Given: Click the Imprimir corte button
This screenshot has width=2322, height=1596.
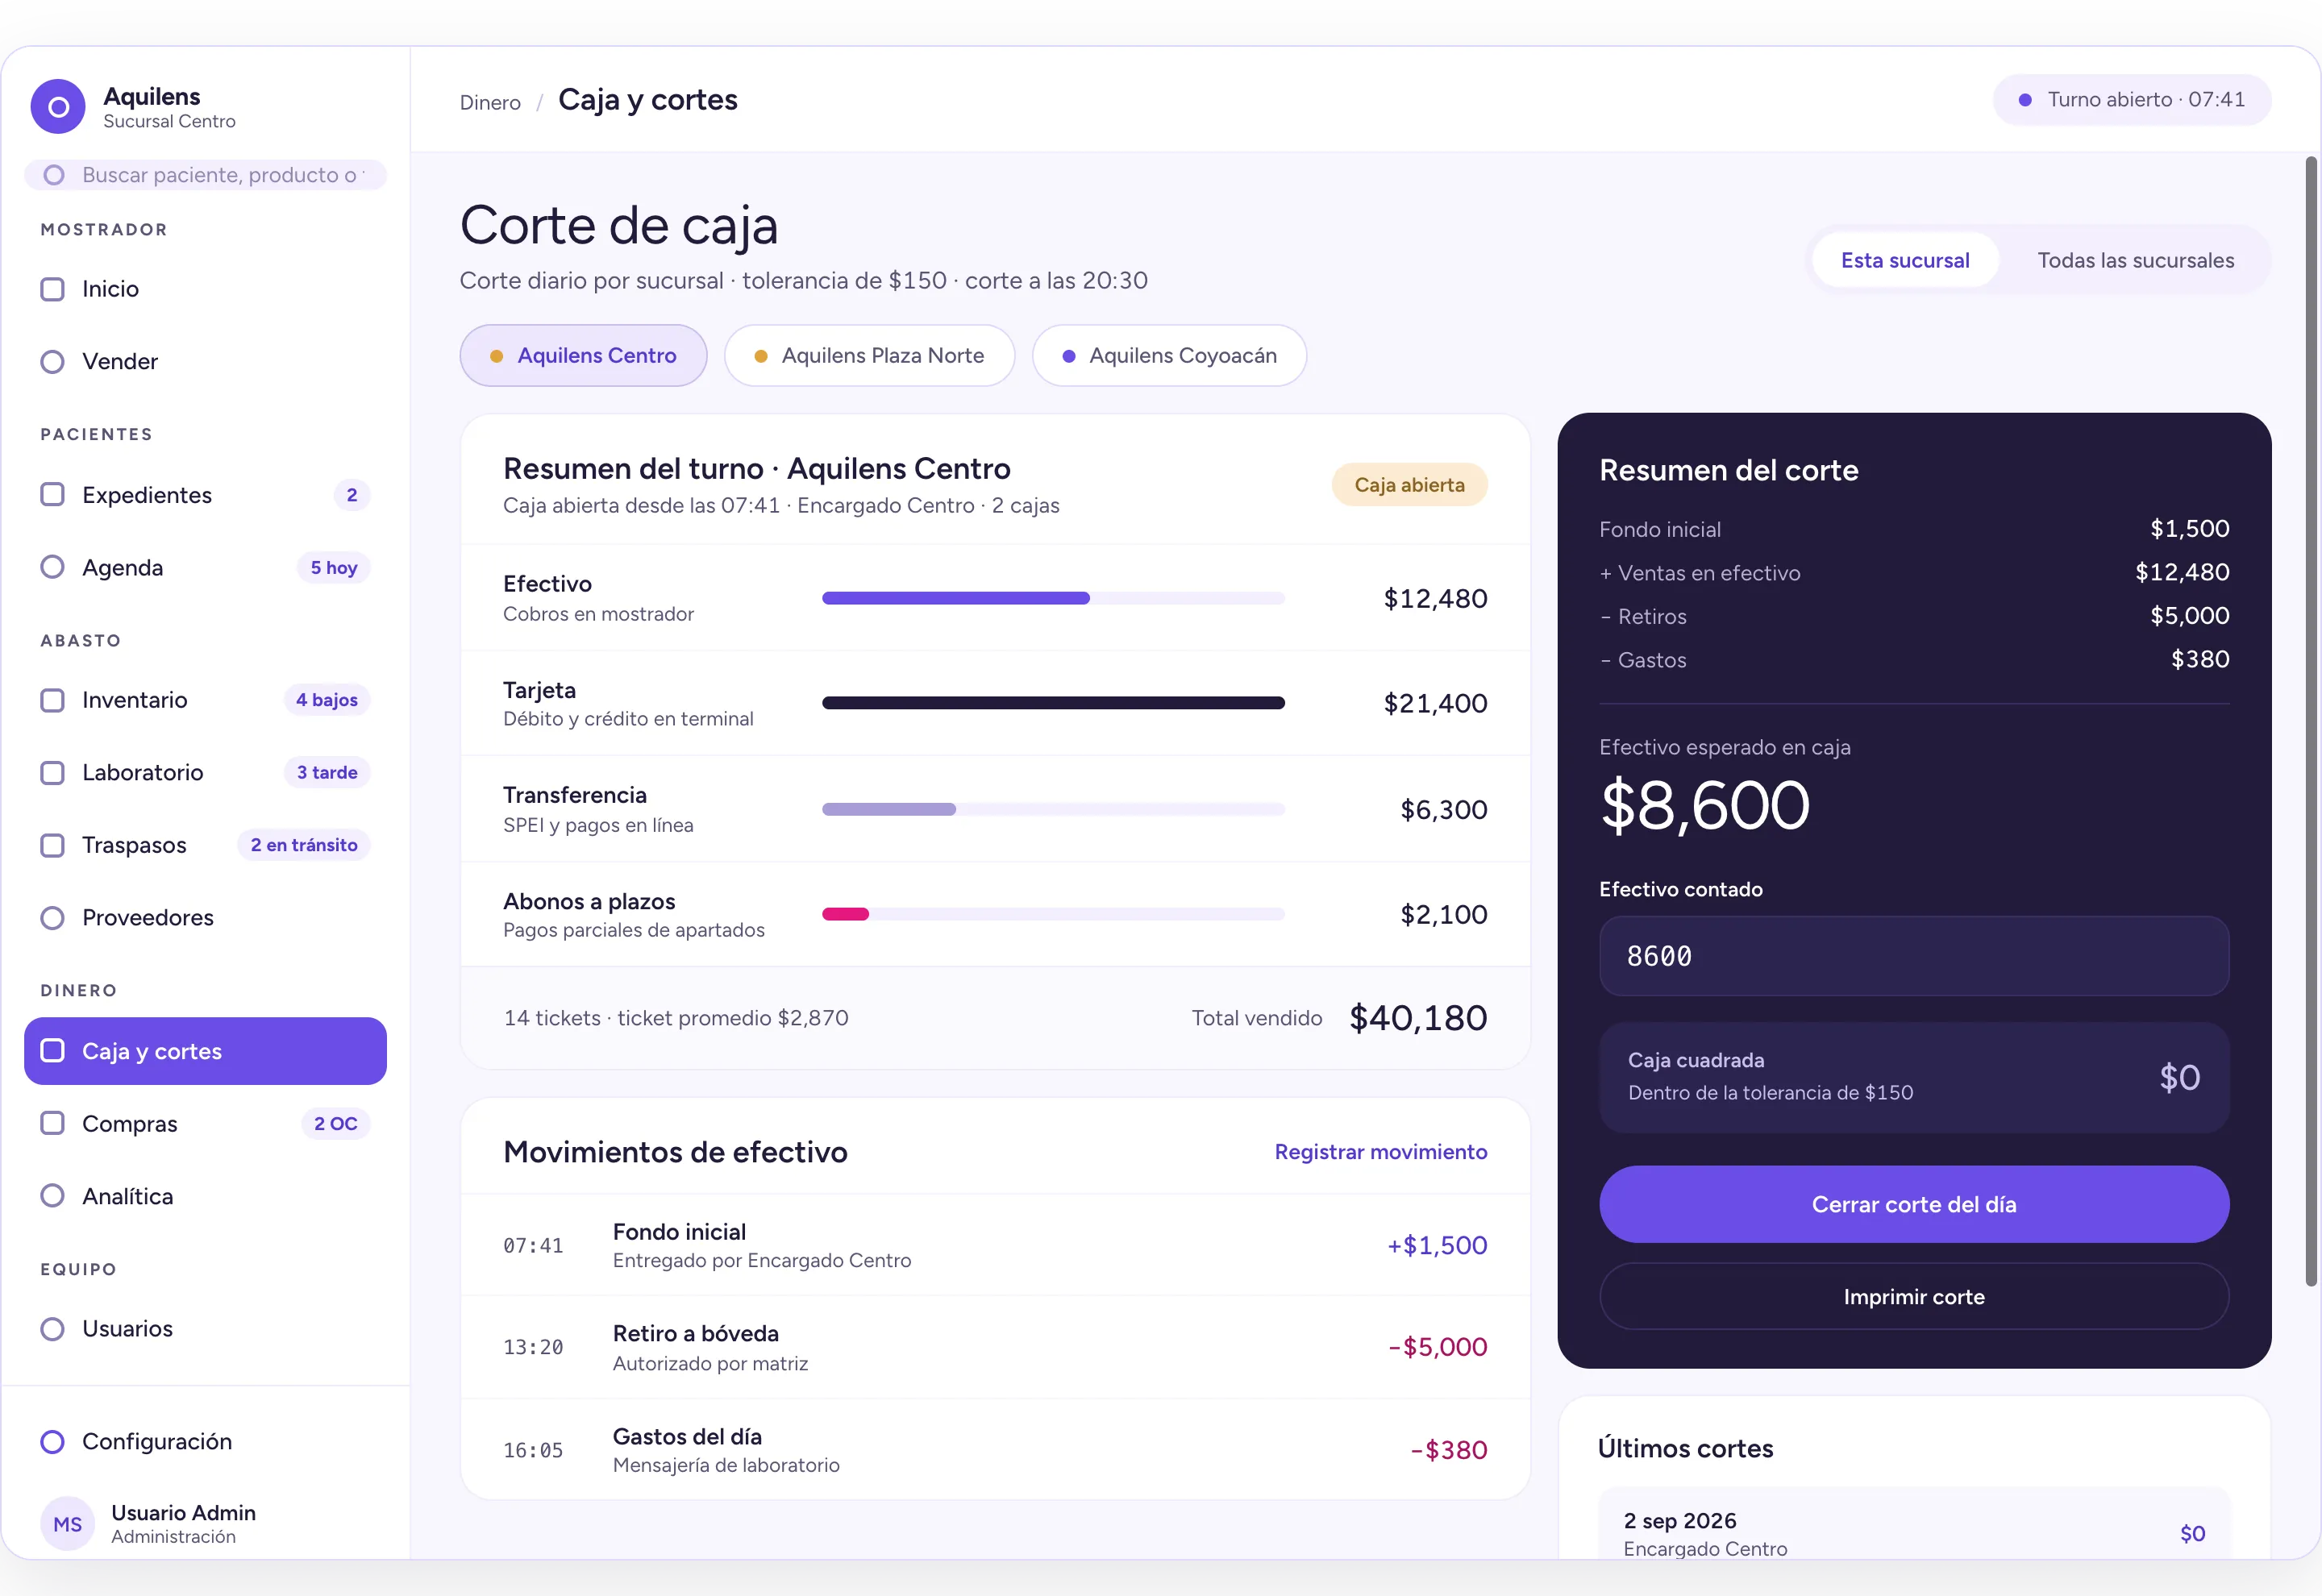Looking at the screenshot, I should point(1913,1296).
